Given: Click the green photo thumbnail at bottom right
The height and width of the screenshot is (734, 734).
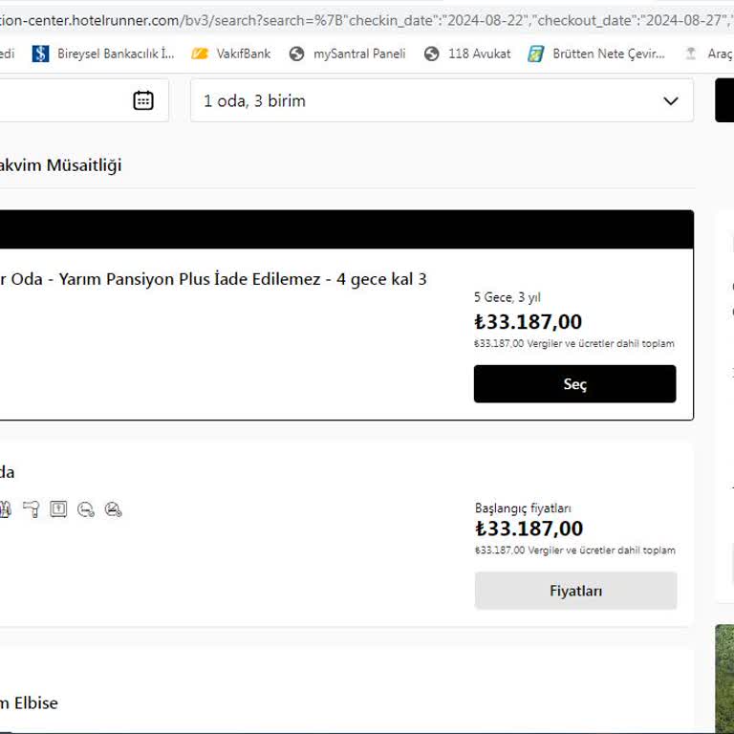Looking at the screenshot, I should point(724,679).
